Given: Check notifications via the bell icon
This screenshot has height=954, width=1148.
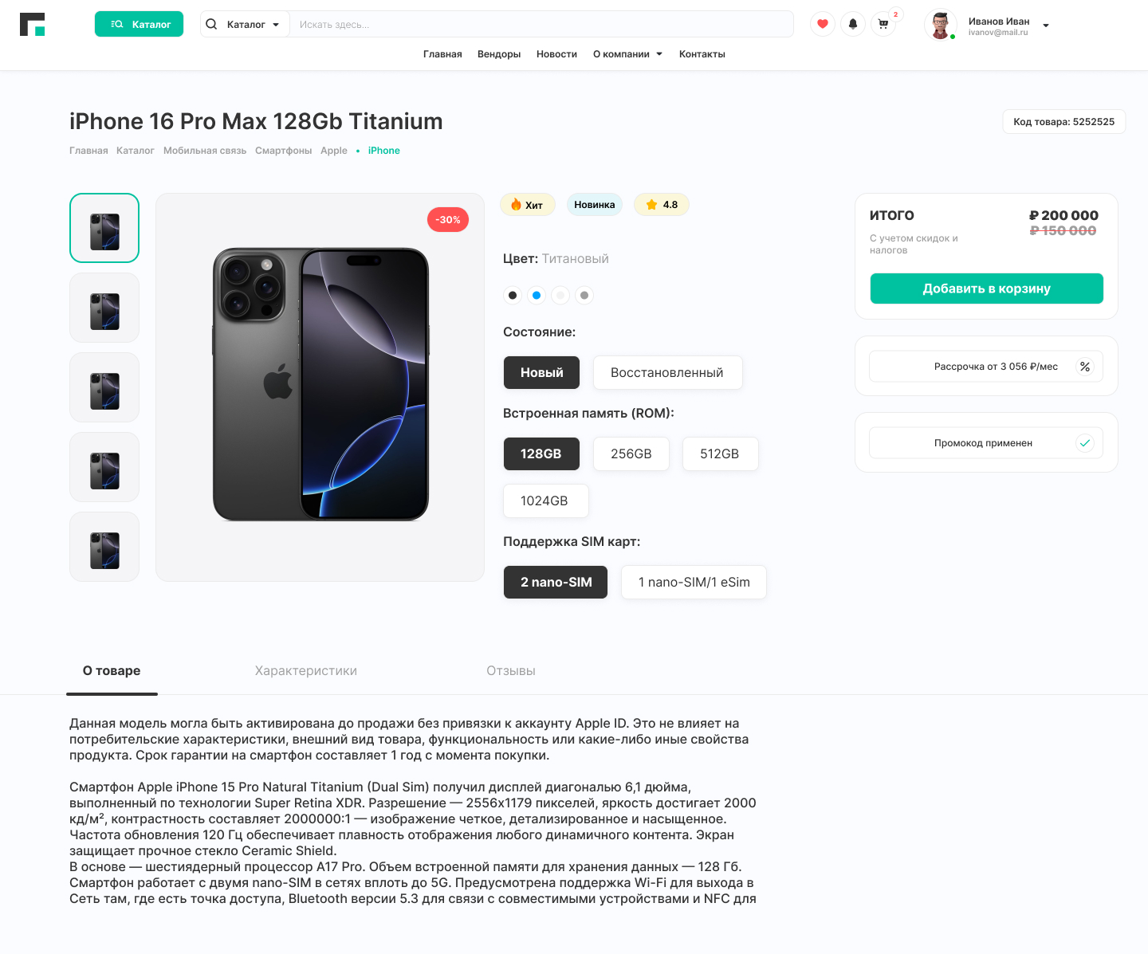Looking at the screenshot, I should tap(852, 24).
